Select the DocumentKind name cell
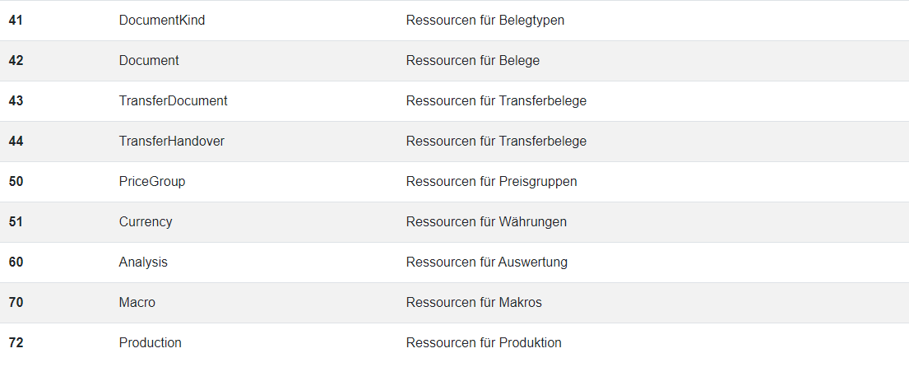The width and height of the screenshot is (909, 367). point(162,21)
